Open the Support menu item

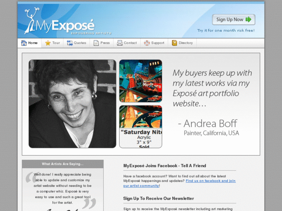tap(154, 43)
